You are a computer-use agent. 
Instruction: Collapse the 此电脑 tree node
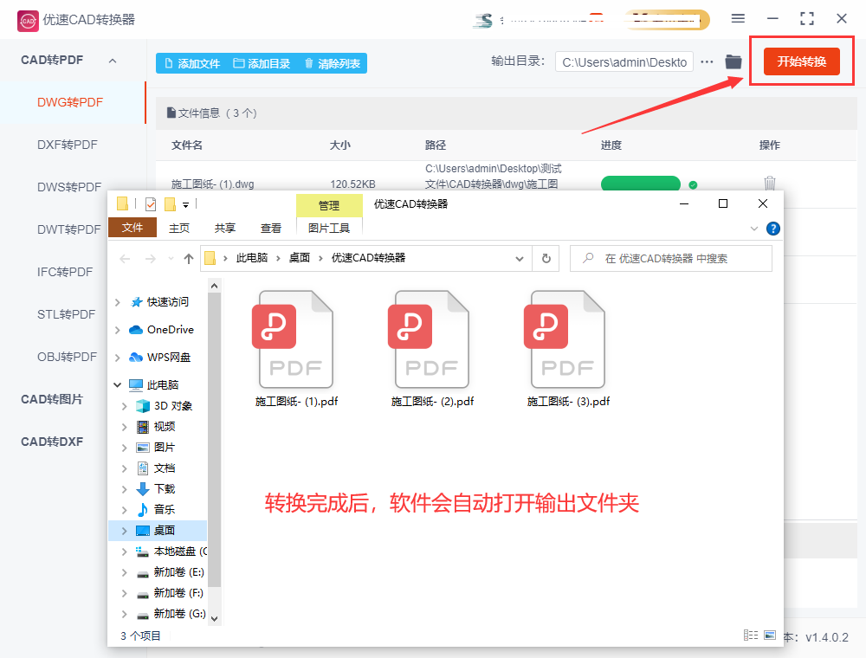117,384
